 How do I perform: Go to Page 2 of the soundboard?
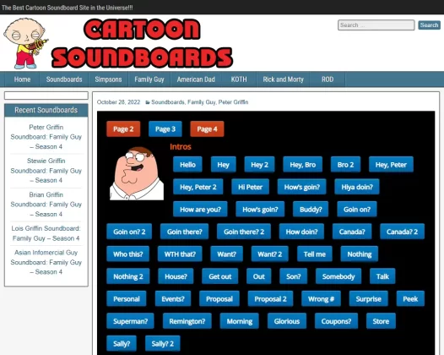[123, 129]
